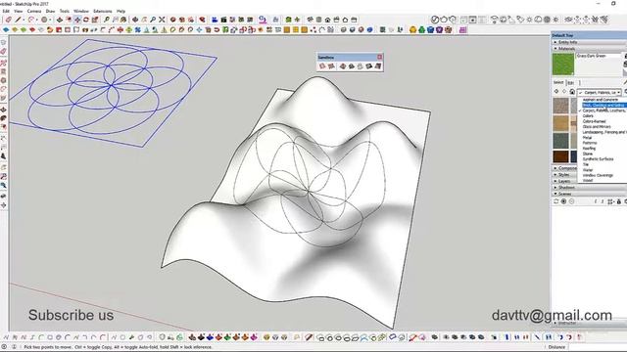This screenshot has width=627, height=352.
Task: Open the Help menu
Action: (x=121, y=11)
